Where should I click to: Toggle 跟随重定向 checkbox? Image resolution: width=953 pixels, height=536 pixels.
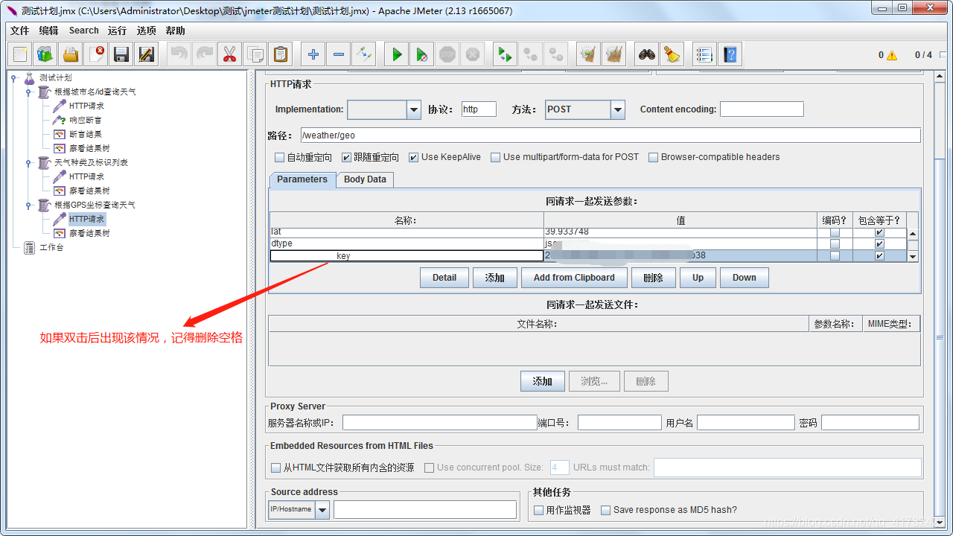coord(347,157)
